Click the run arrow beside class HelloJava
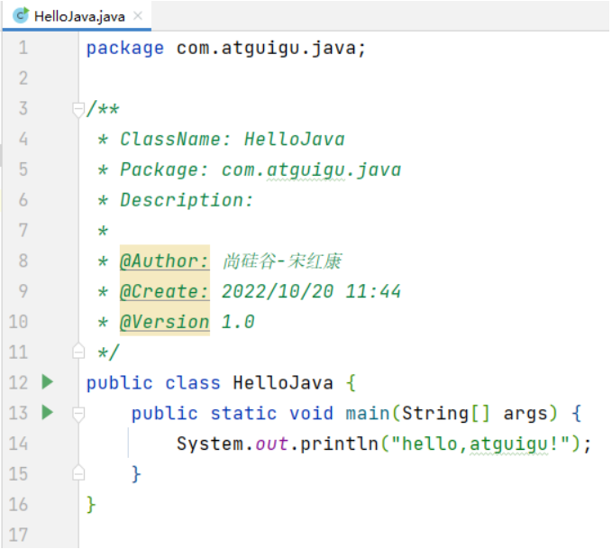The width and height of the screenshot is (612, 549). point(47,382)
